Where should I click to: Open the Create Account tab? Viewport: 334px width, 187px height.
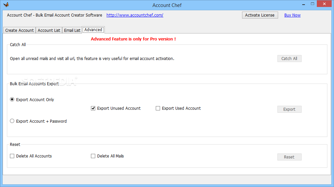coord(20,30)
